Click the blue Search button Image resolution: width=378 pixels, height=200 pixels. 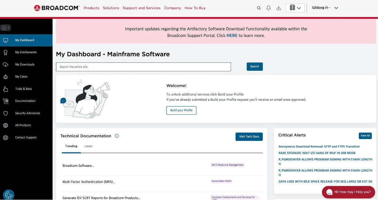tap(255, 66)
